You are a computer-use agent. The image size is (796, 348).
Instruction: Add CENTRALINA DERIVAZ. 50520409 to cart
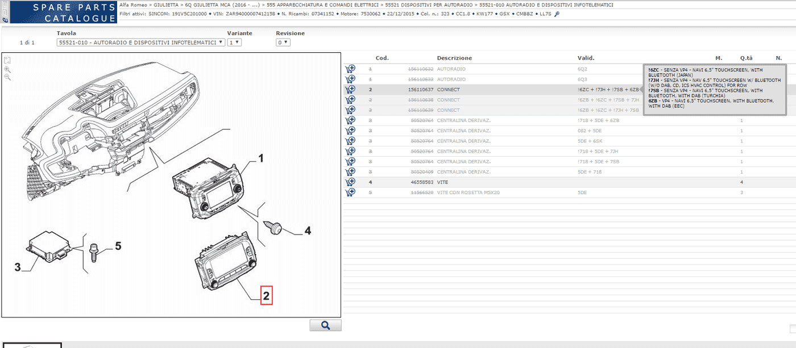click(x=350, y=171)
